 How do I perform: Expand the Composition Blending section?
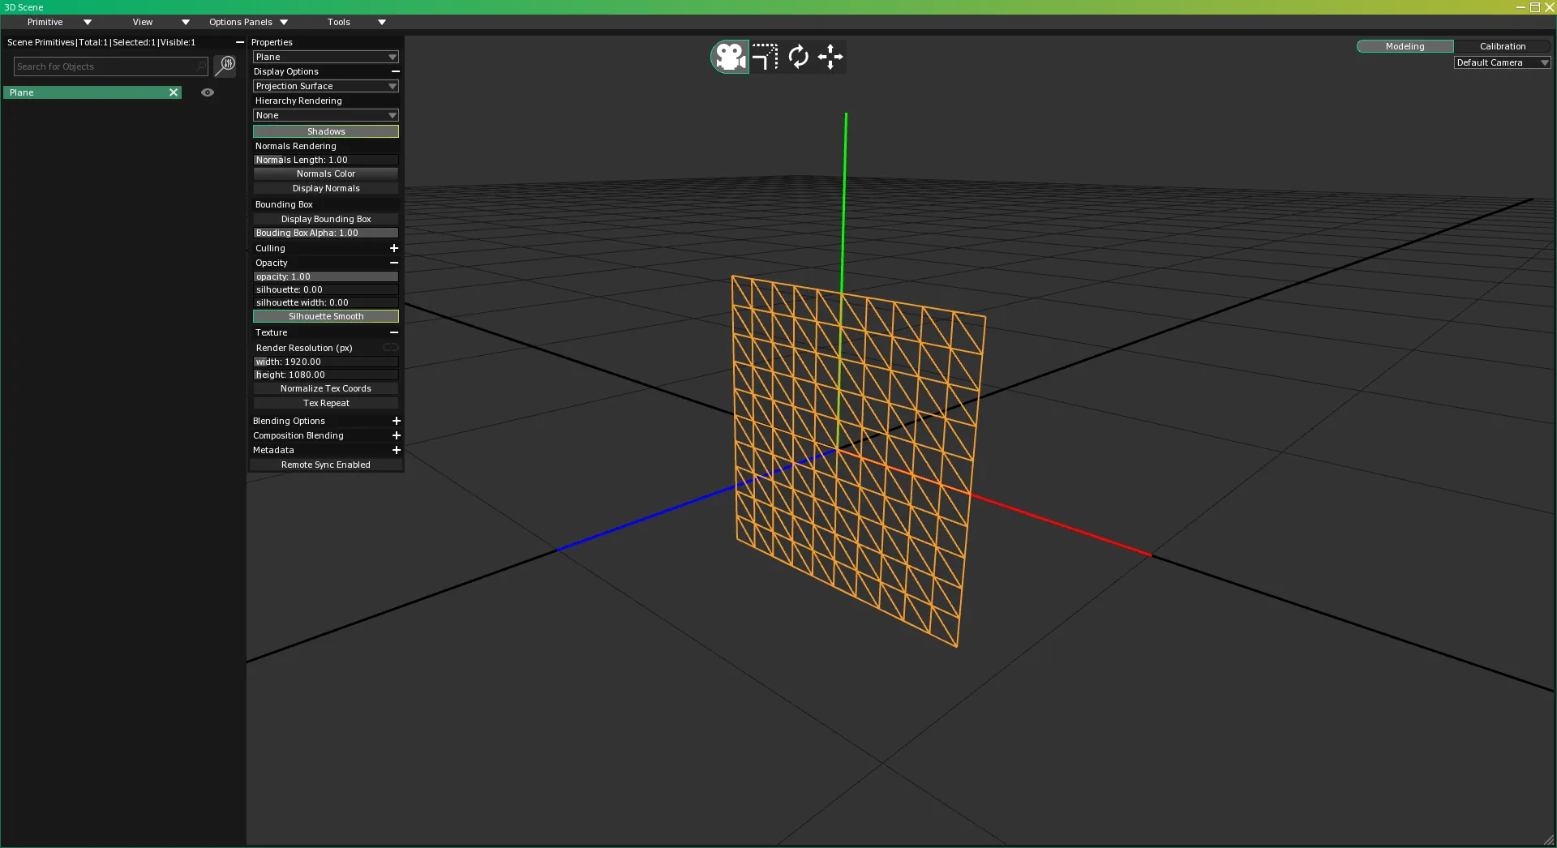397,435
